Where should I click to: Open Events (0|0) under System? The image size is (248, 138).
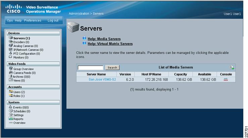[21, 107]
